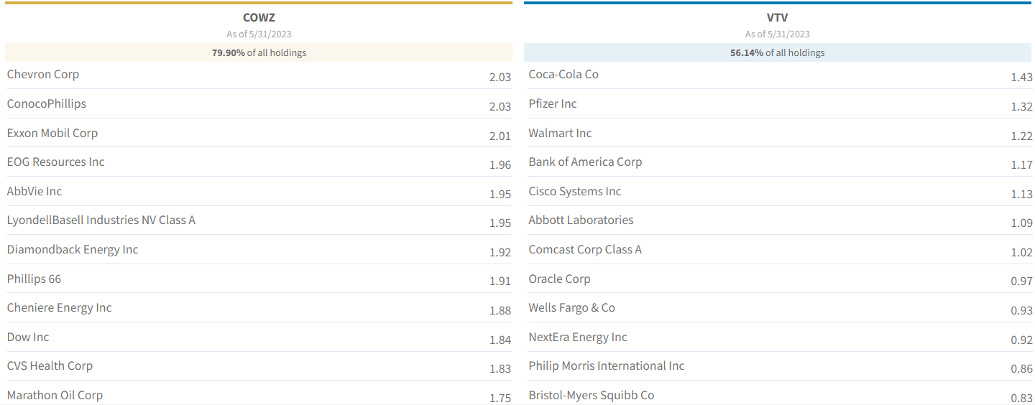The image size is (1035, 405).
Task: Click LyondellBasell Industries NV Class A
Action: click(x=101, y=220)
